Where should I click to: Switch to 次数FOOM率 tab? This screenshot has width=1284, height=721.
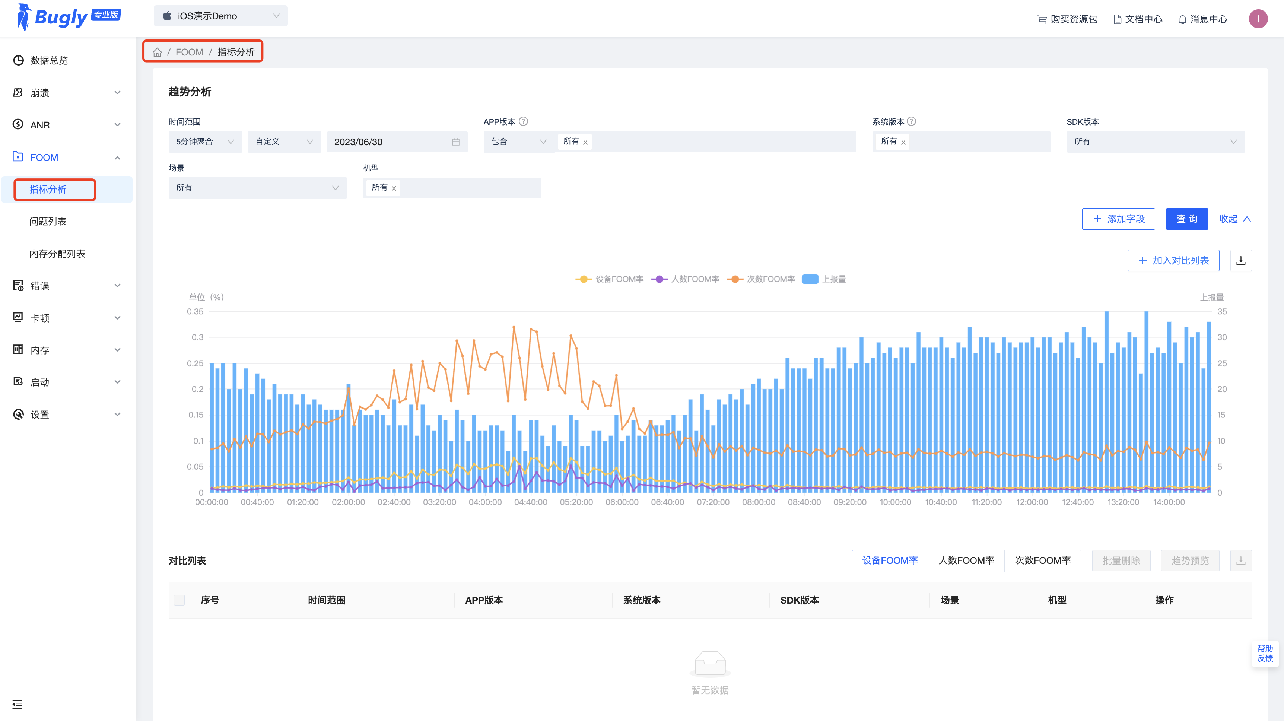[x=1043, y=560]
